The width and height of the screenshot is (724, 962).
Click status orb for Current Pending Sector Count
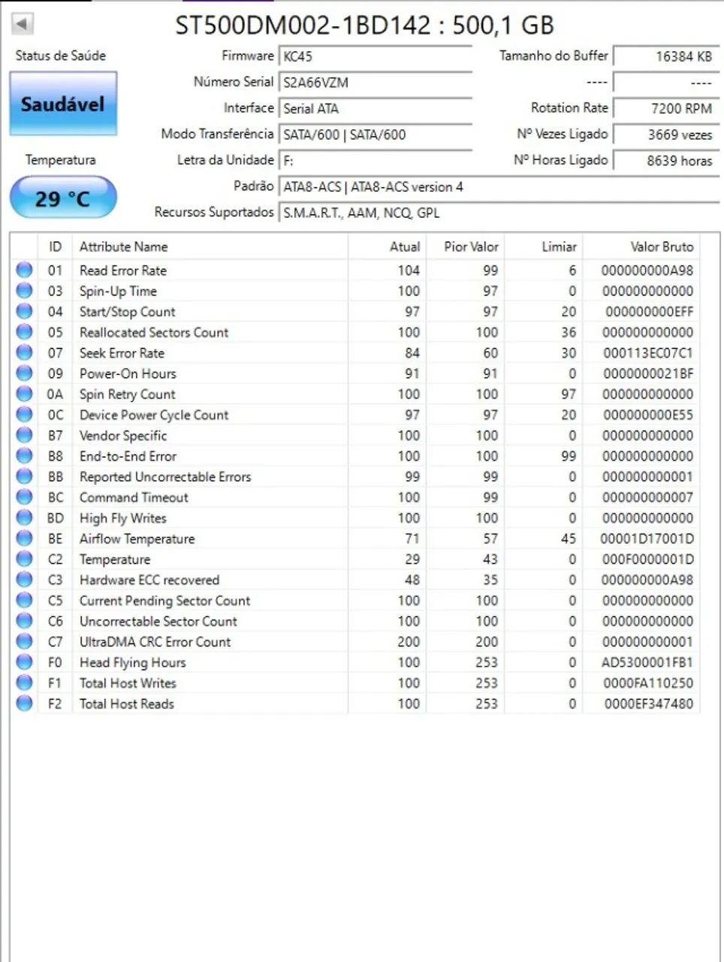point(25,600)
